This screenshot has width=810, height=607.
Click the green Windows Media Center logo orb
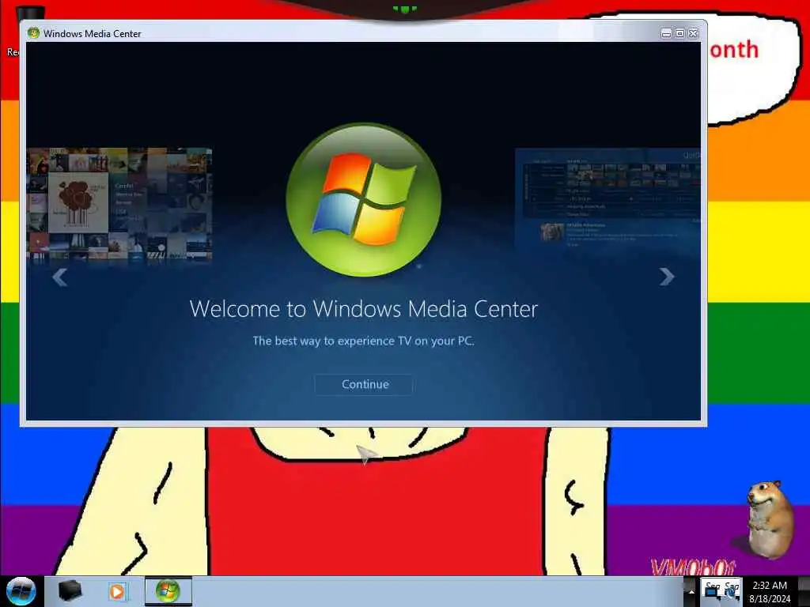[364, 200]
